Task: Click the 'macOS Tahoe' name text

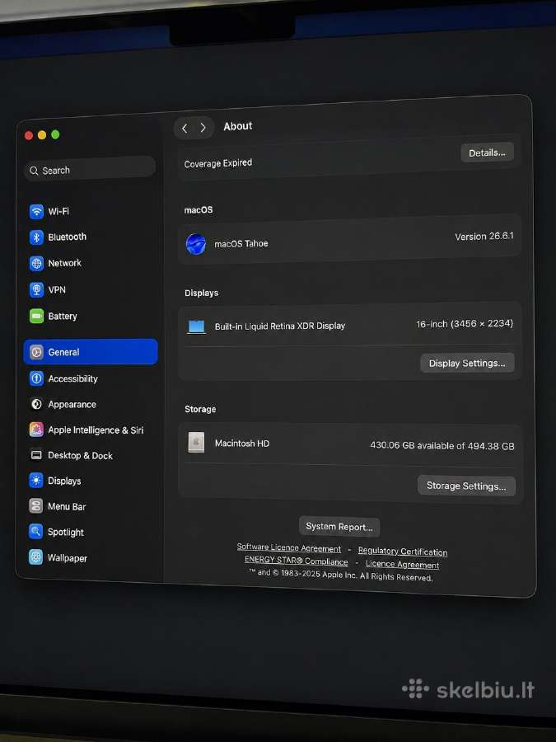Action: coord(241,243)
